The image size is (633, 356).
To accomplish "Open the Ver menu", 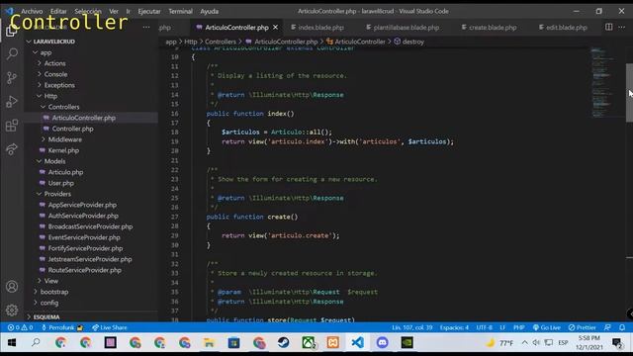I will [x=114, y=11].
